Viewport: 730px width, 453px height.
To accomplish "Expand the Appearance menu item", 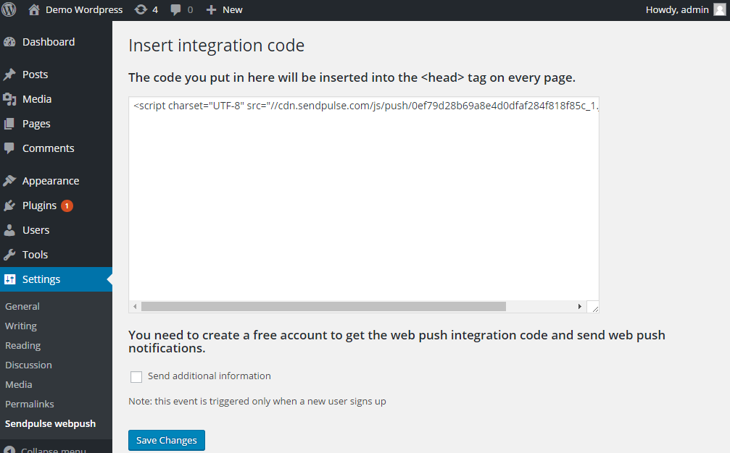I will click(50, 181).
